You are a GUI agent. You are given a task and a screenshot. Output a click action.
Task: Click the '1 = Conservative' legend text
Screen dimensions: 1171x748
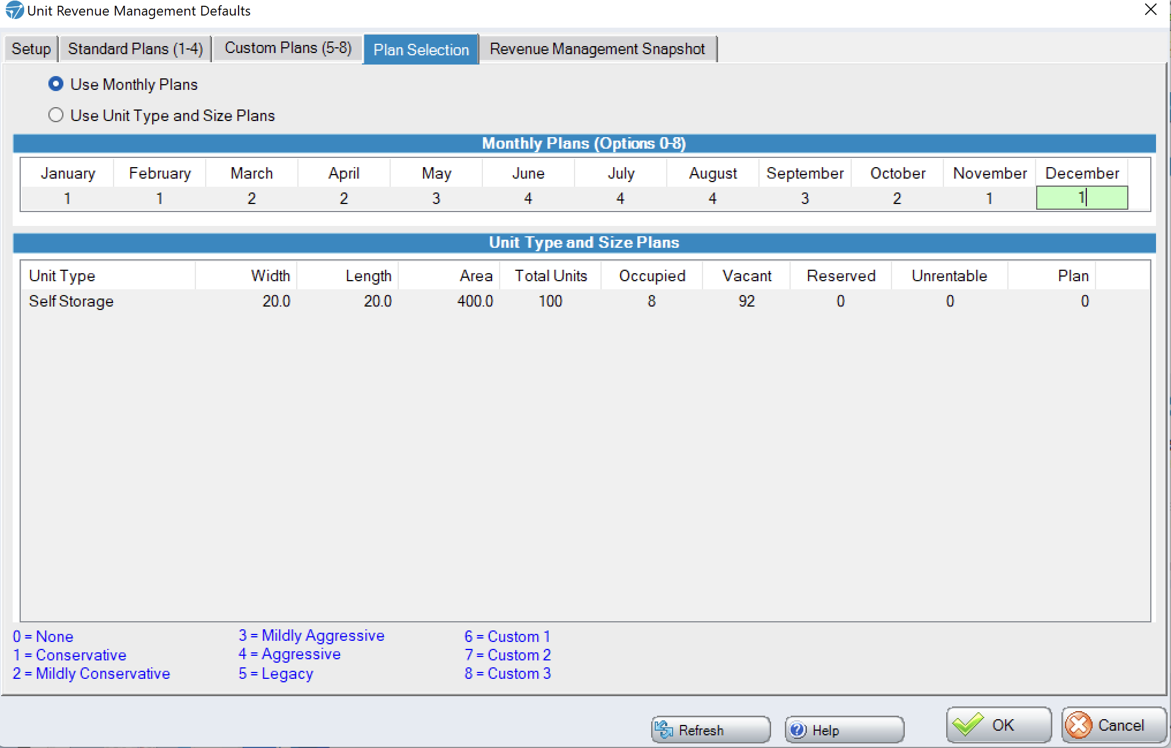[70, 655]
